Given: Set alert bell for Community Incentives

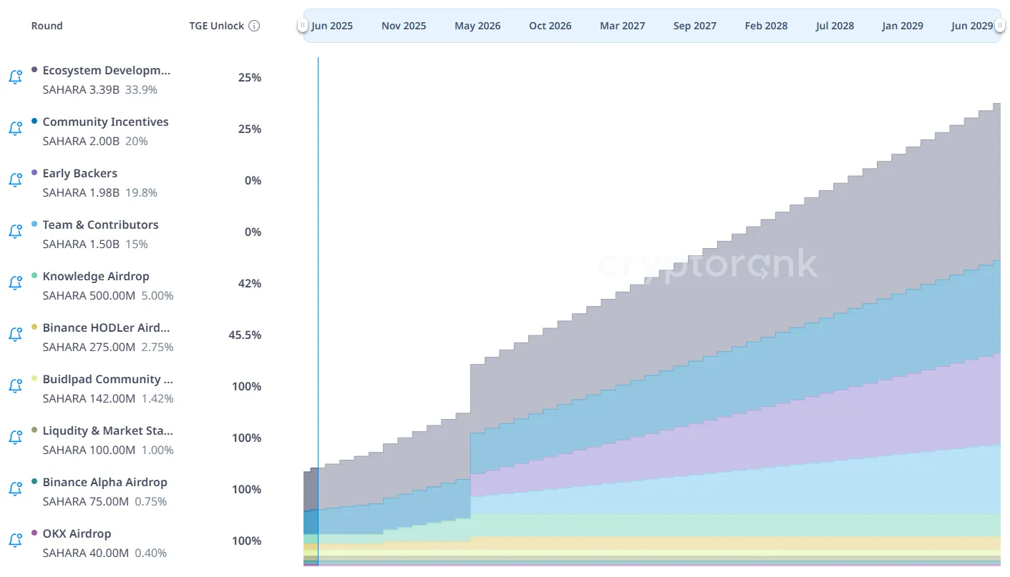Looking at the screenshot, I should point(15,129).
